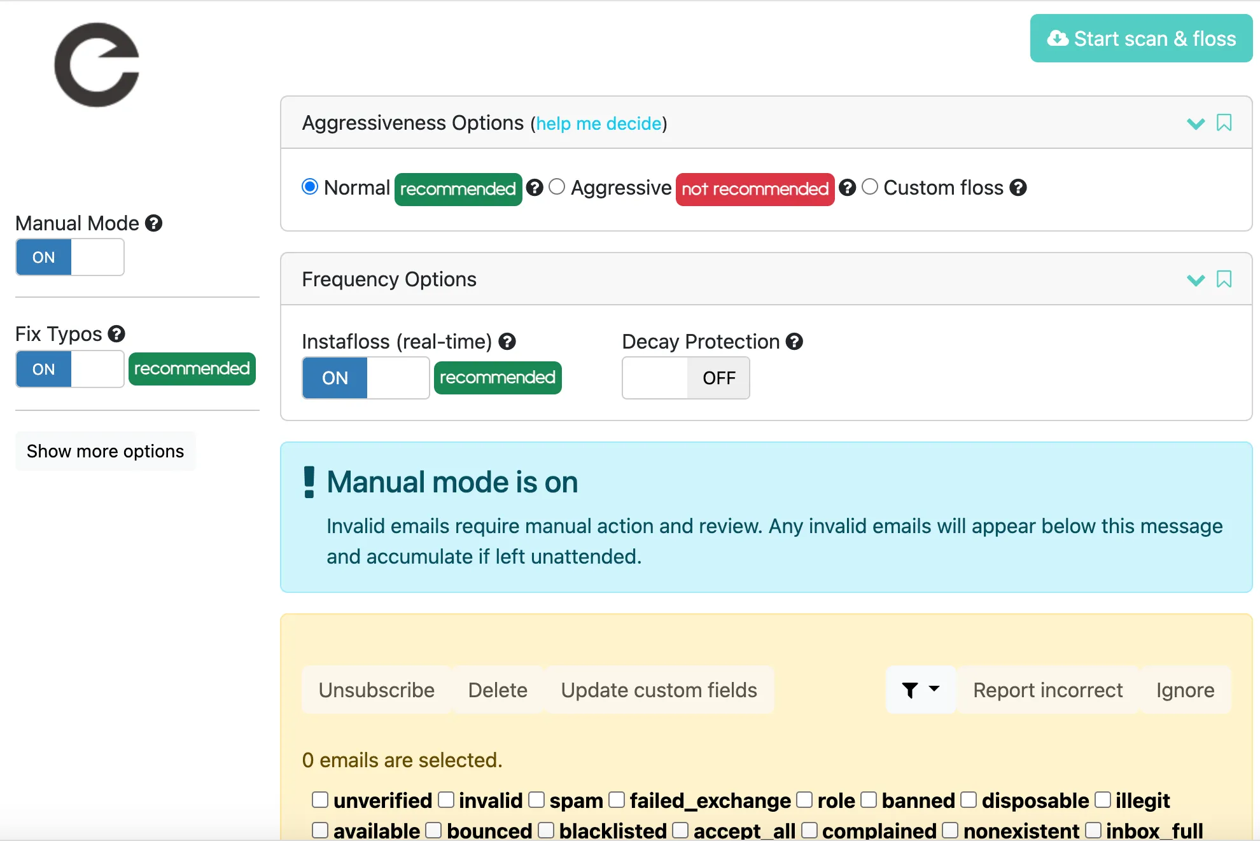Viewport: 1260px width, 841px height.
Task: Check the unverified checkbox
Action: click(320, 800)
